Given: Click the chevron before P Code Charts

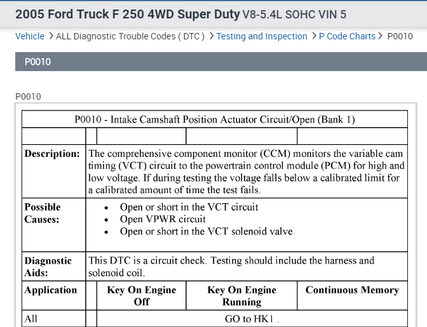Looking at the screenshot, I should coord(314,36).
